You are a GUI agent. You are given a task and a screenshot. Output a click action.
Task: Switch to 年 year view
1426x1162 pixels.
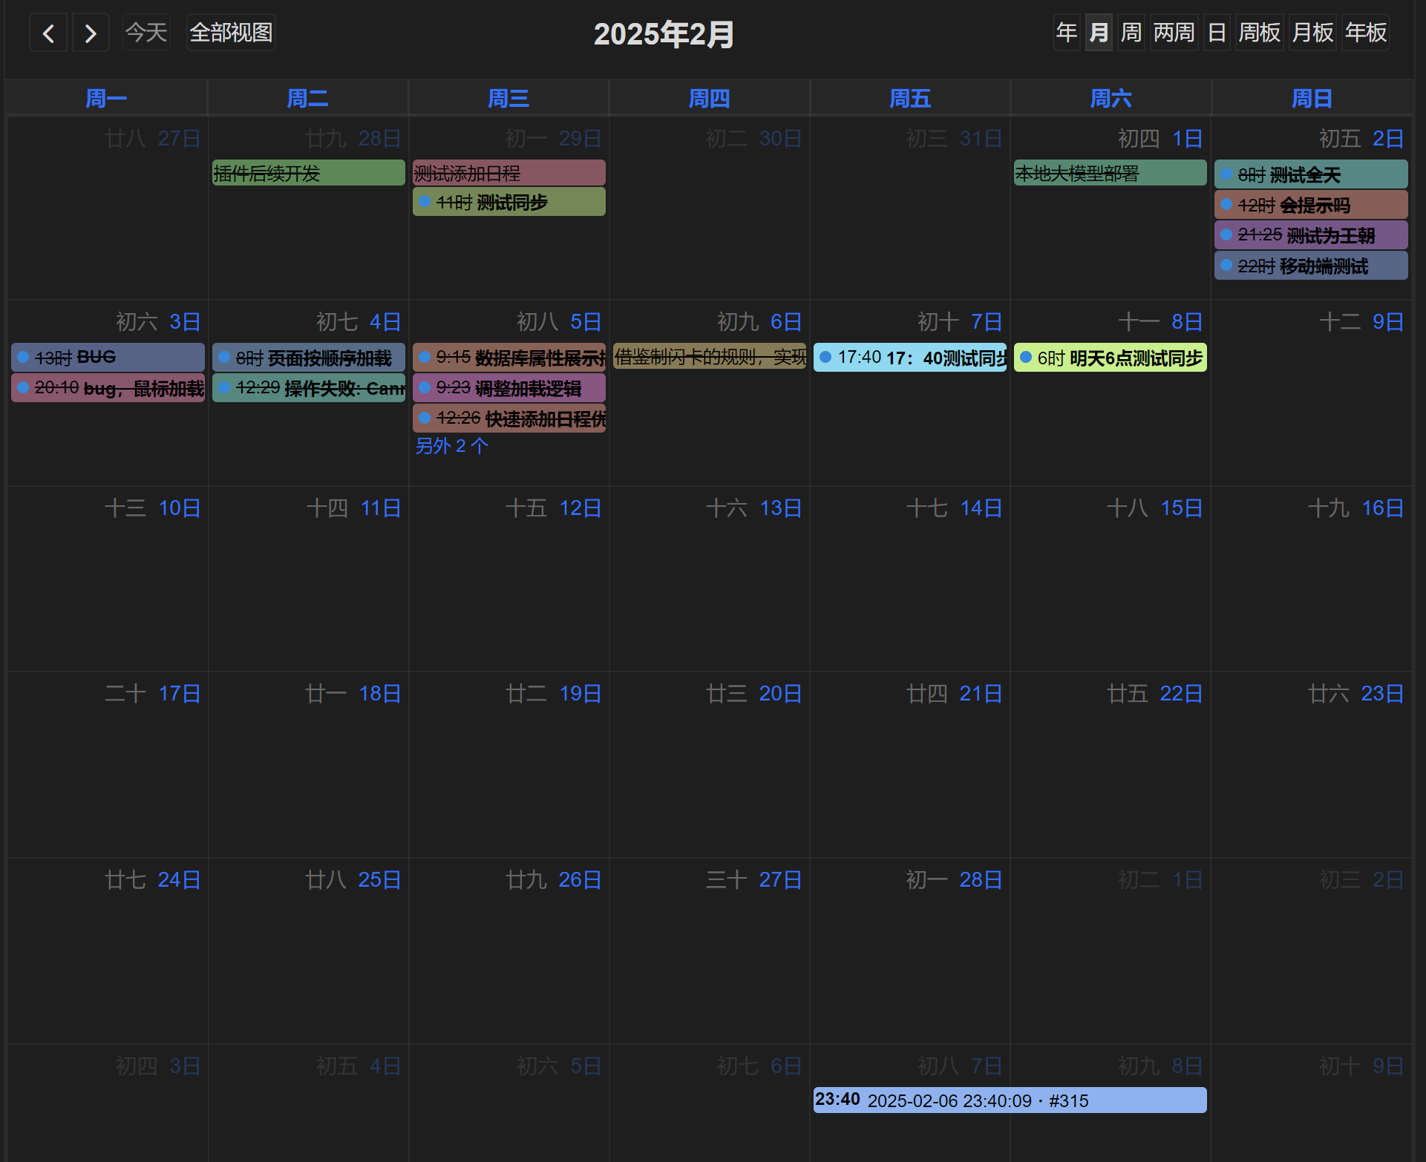tap(1066, 33)
